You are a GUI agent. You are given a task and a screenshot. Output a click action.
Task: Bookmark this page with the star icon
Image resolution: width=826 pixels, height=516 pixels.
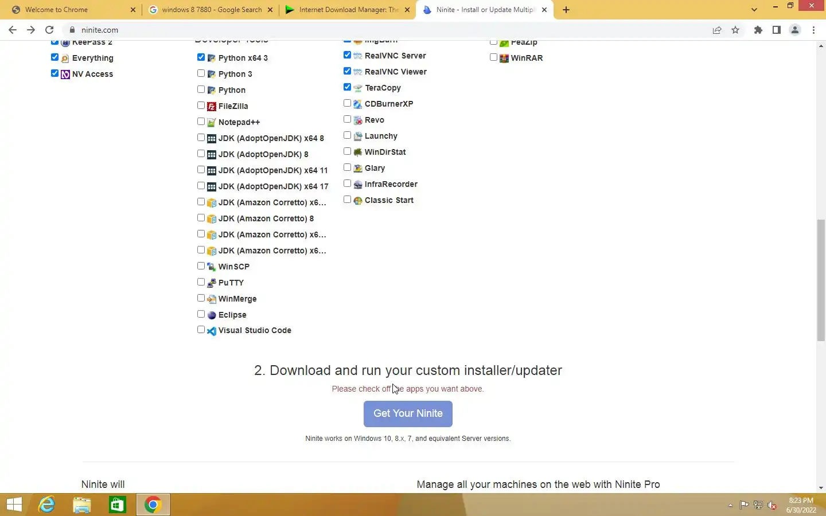[x=735, y=30]
